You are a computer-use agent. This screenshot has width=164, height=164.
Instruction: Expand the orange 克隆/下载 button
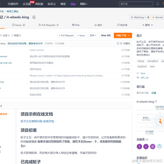[x=123, y=36]
